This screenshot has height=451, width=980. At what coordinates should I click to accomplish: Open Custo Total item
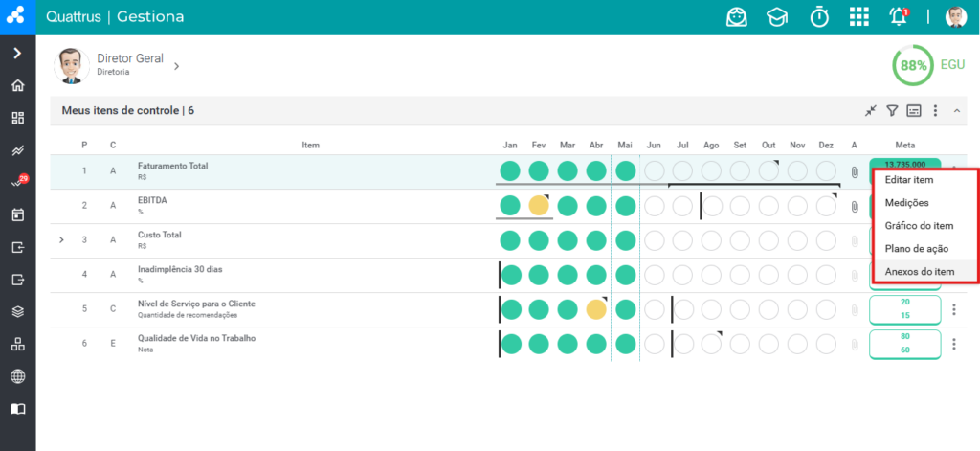160,236
